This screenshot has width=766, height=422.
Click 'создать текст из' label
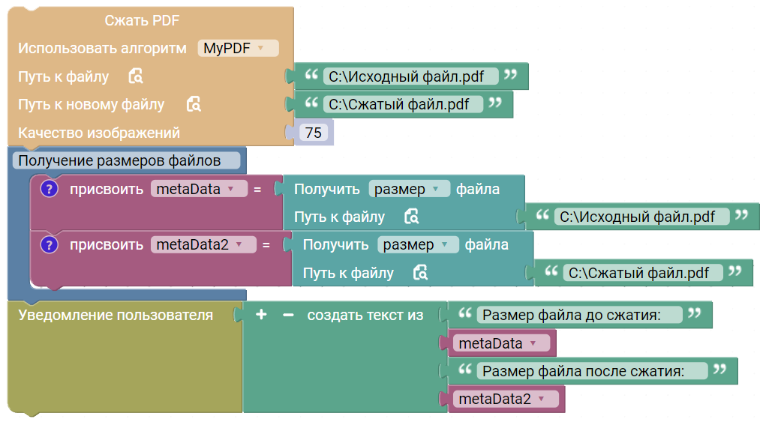pos(365,315)
